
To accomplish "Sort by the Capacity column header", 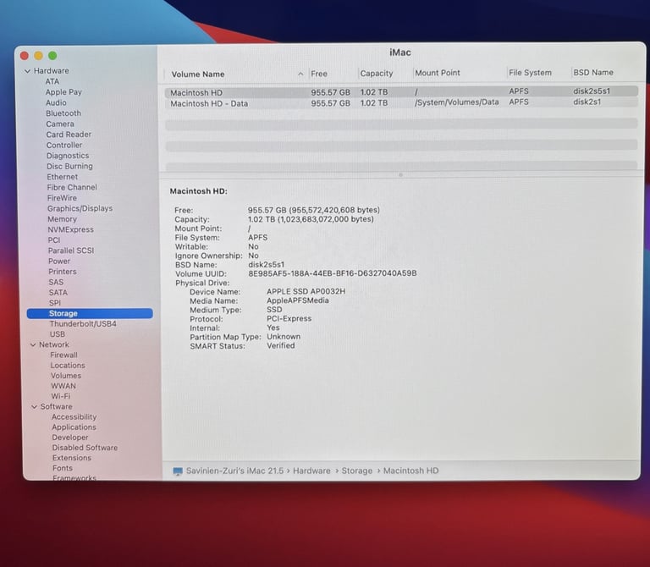I will [377, 74].
